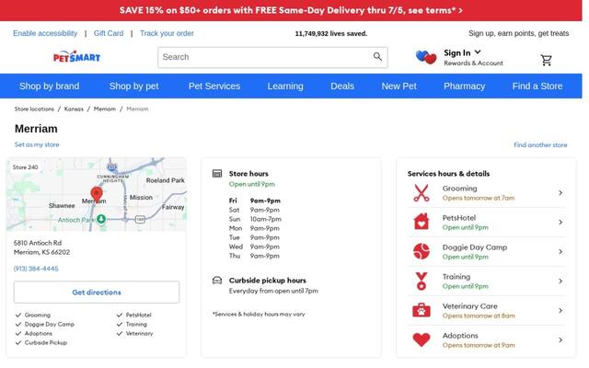Click the blue and red hearts rewards icon

tap(426, 57)
